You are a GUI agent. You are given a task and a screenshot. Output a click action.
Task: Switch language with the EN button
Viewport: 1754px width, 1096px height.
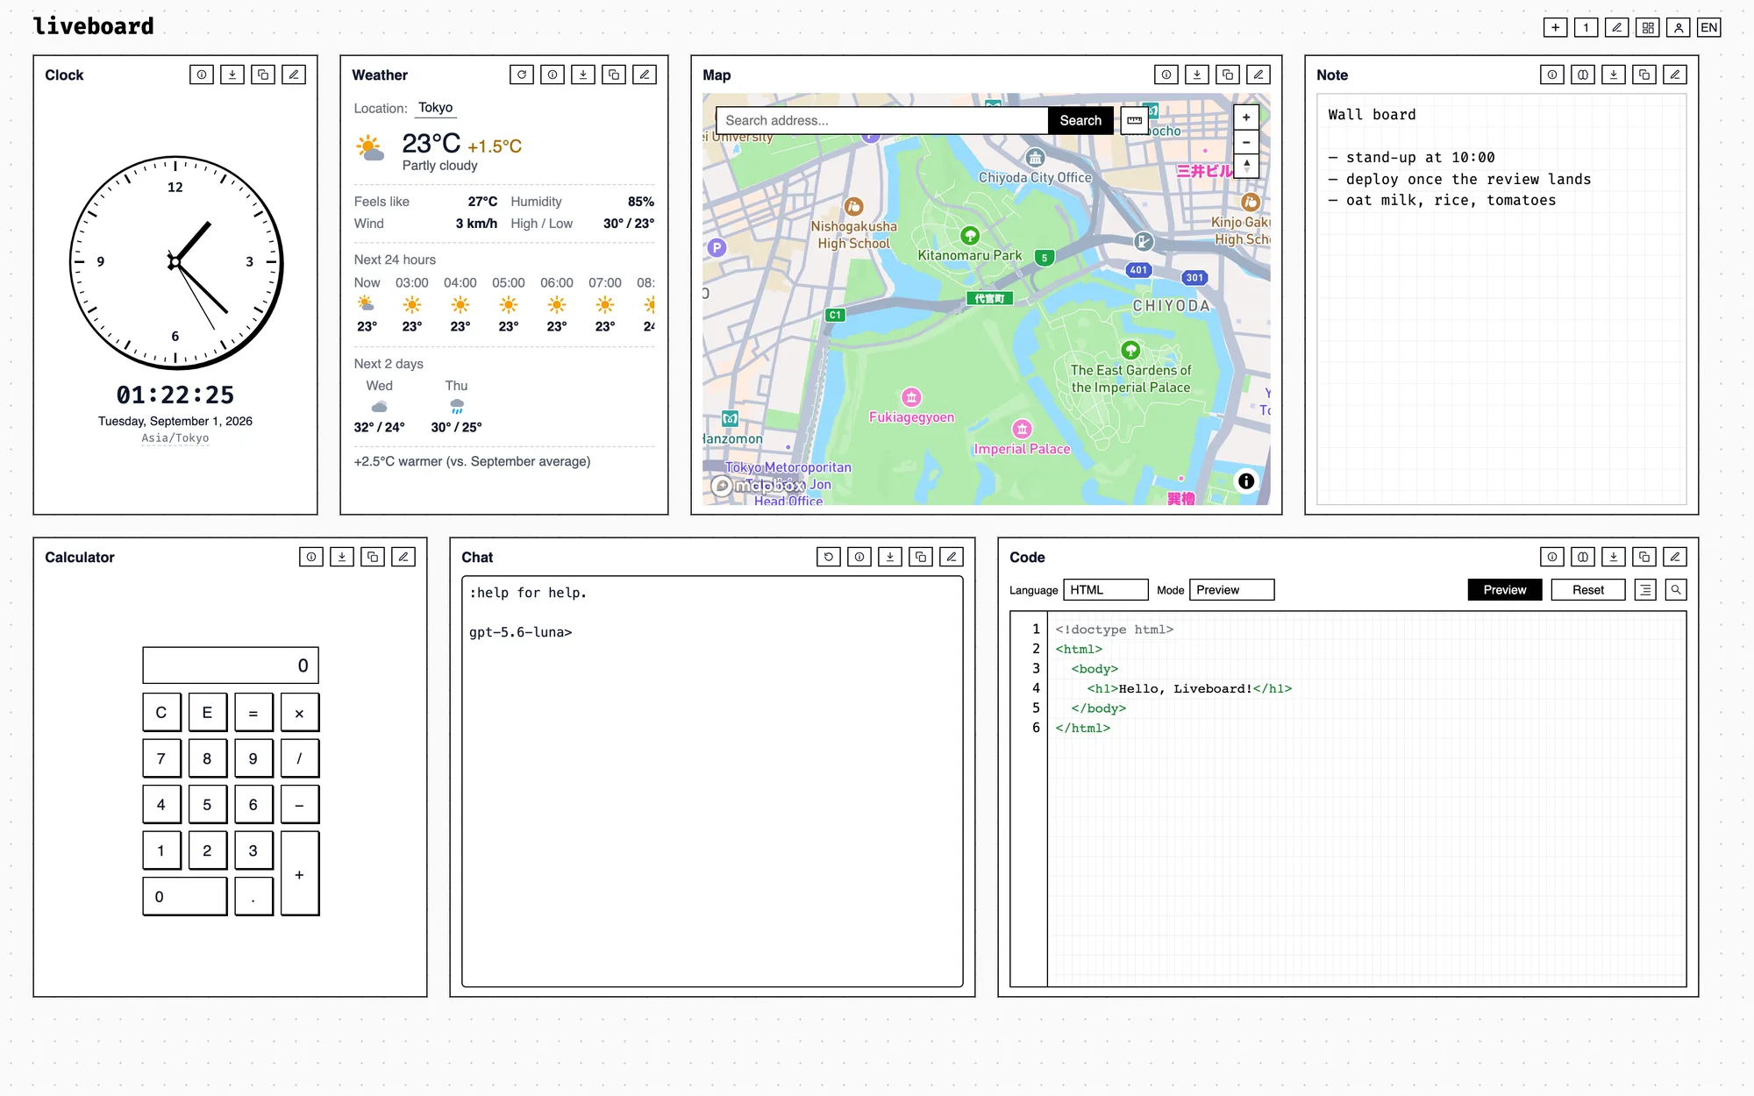1709,28
